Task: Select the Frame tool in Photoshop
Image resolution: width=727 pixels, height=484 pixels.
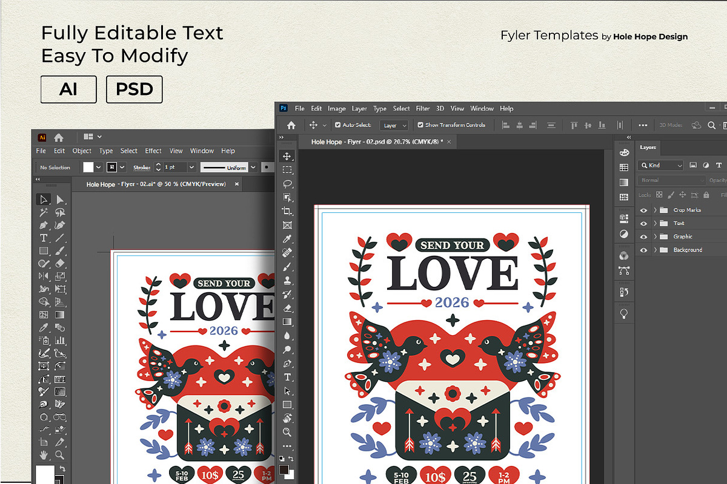Action: (287, 225)
